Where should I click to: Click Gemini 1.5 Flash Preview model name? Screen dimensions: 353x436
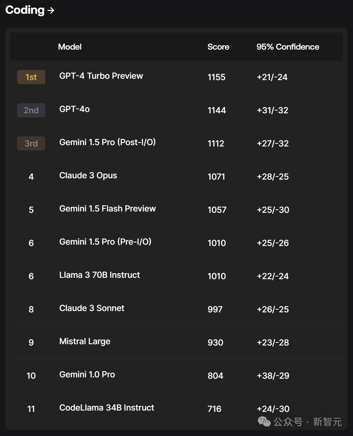pos(107,209)
